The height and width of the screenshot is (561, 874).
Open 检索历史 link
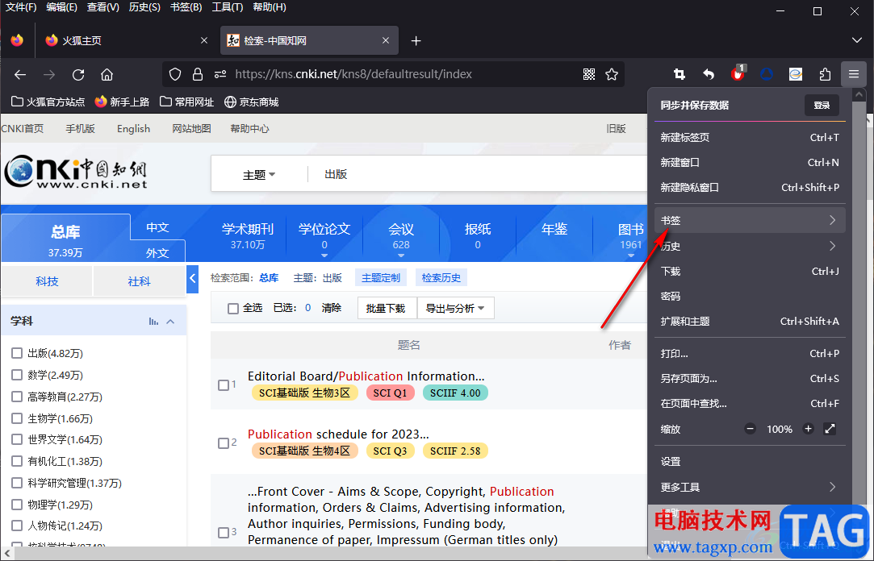coord(441,278)
